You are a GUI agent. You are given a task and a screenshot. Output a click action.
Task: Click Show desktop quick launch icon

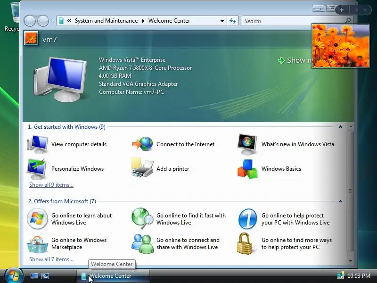coord(34,276)
